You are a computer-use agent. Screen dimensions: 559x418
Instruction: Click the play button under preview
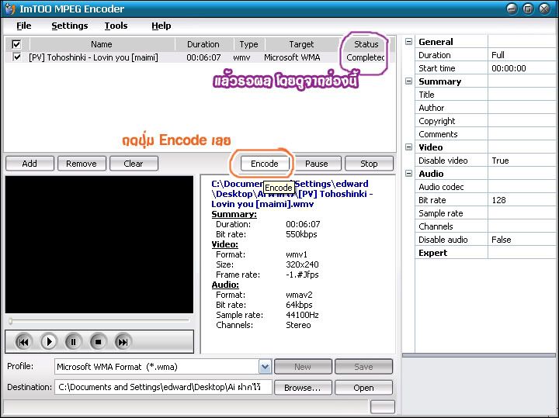pos(48,342)
